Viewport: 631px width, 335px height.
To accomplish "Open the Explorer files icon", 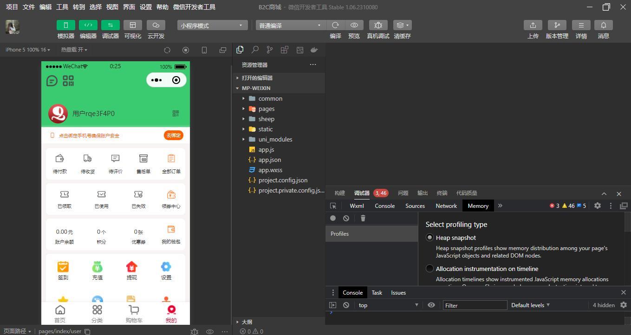I will point(240,50).
